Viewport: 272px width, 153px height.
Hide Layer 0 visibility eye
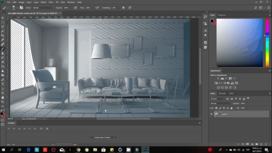tap(211, 114)
